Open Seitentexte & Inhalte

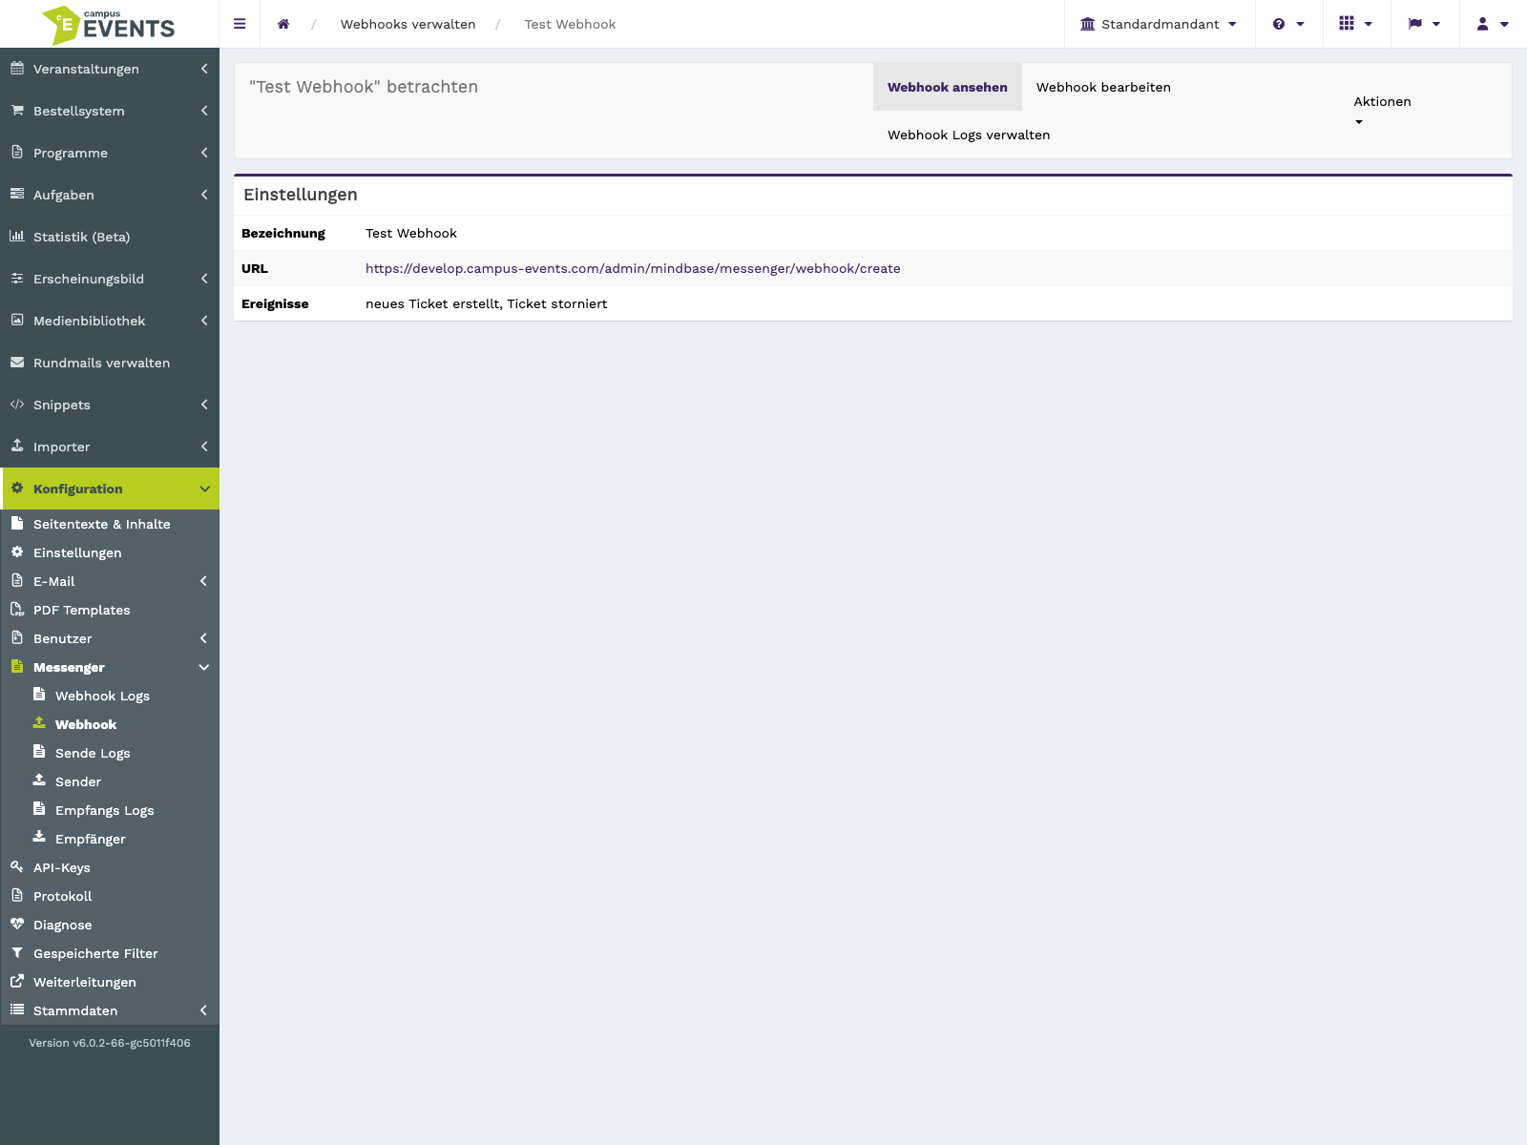click(x=110, y=524)
